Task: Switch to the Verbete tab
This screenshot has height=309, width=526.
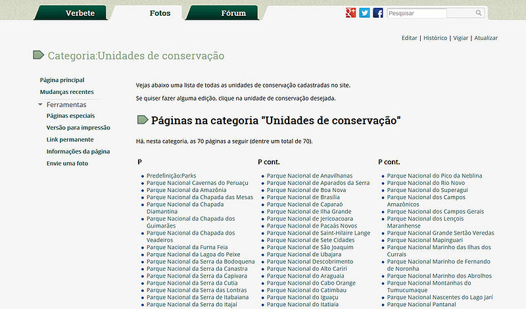Action: tap(71, 12)
